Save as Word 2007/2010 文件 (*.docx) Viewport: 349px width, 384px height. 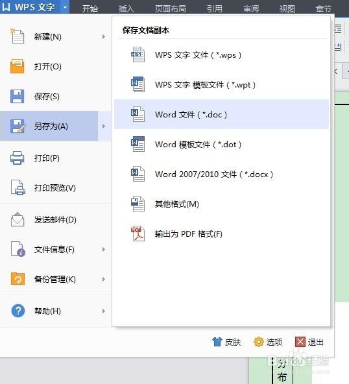pos(221,174)
